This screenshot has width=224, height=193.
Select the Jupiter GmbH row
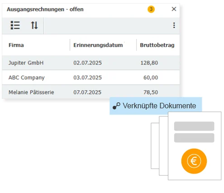tap(91, 63)
